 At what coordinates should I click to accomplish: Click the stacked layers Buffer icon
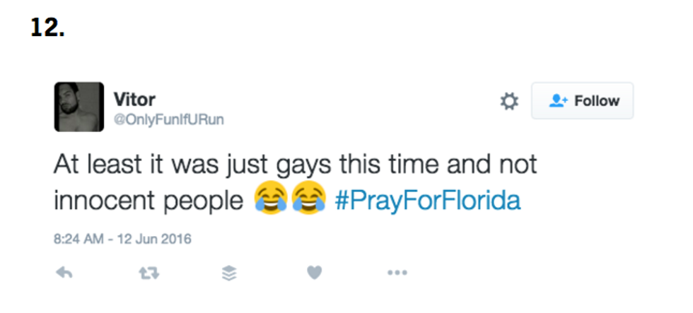click(229, 273)
